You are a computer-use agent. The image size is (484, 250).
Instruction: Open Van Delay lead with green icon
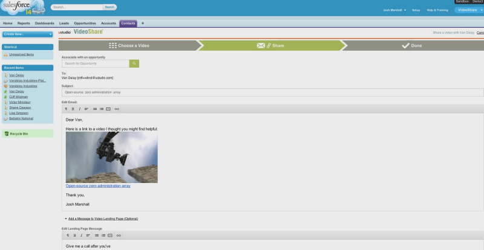[x=16, y=92]
